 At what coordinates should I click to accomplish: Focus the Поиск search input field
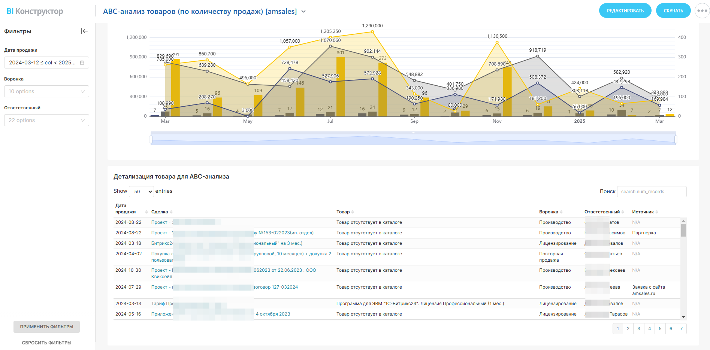(651, 192)
